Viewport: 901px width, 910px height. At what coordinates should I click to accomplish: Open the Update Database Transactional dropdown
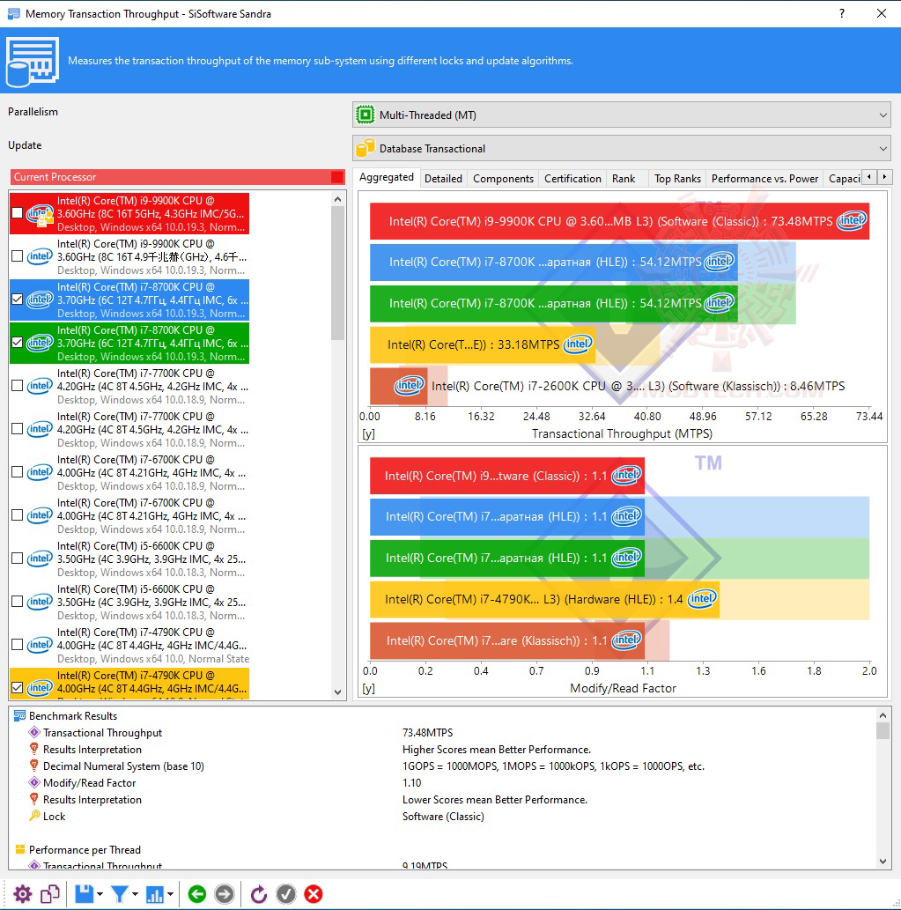pos(621,149)
